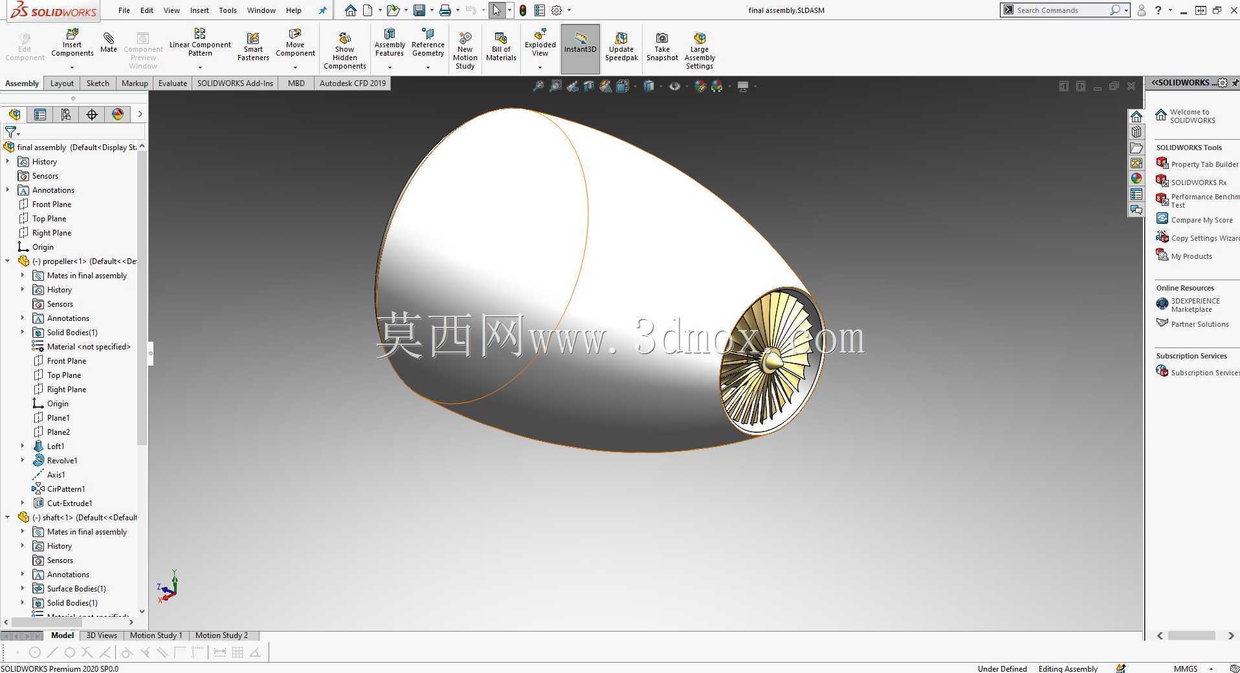Switch to the PropertyManager panel tab
Image resolution: width=1240 pixels, height=673 pixels.
(x=40, y=115)
